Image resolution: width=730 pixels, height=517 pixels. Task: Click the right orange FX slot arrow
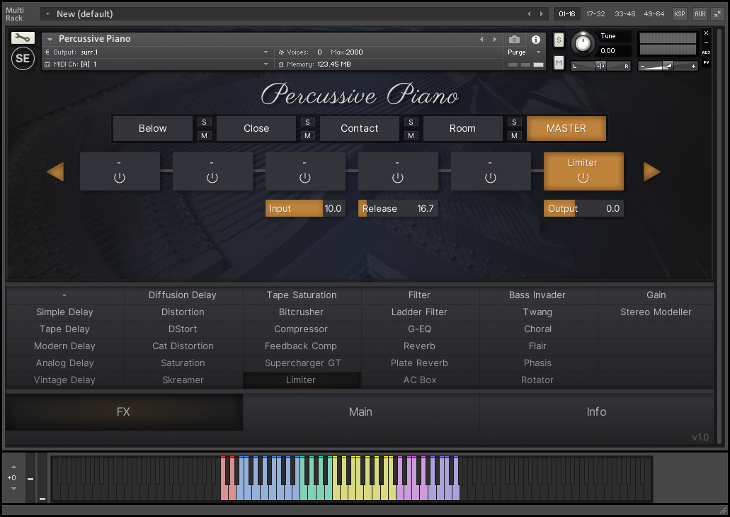click(652, 171)
